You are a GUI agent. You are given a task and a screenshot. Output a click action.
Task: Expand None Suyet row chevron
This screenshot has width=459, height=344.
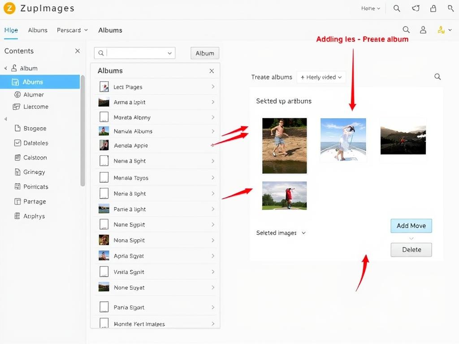coord(213,287)
